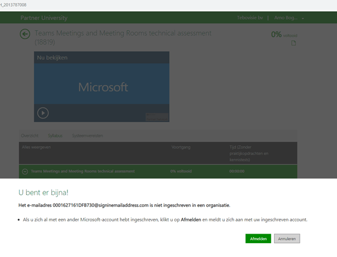Click the Annuleren button
Viewport: 337px width, 257px height.
coord(287,239)
